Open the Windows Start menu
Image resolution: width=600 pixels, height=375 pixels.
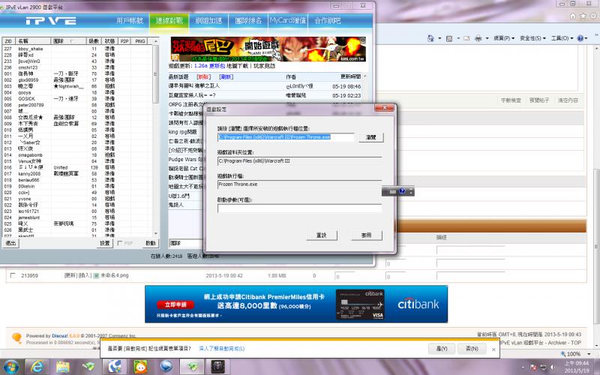tap(10, 367)
